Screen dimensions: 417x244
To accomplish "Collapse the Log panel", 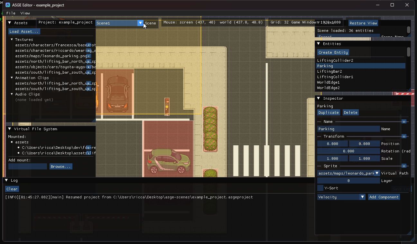I will click(x=6, y=180).
